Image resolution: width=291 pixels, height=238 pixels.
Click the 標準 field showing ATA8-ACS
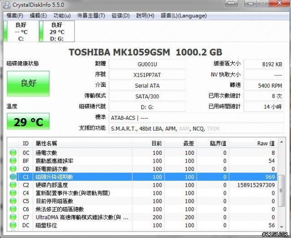point(196,118)
